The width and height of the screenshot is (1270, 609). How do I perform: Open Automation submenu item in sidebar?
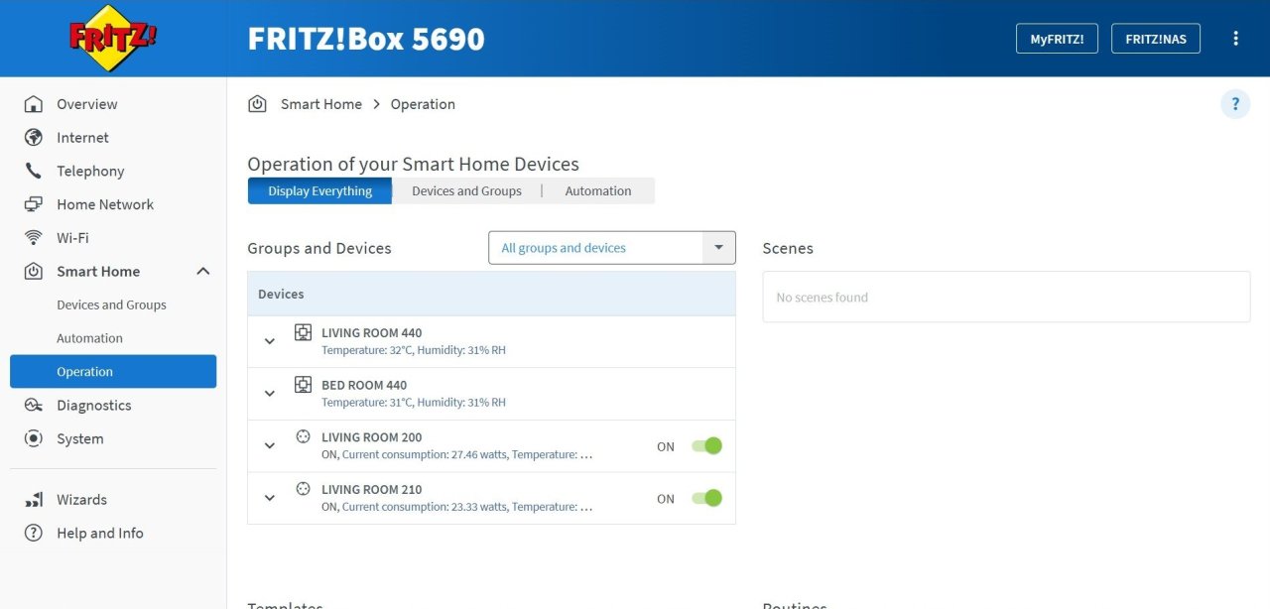coord(89,338)
